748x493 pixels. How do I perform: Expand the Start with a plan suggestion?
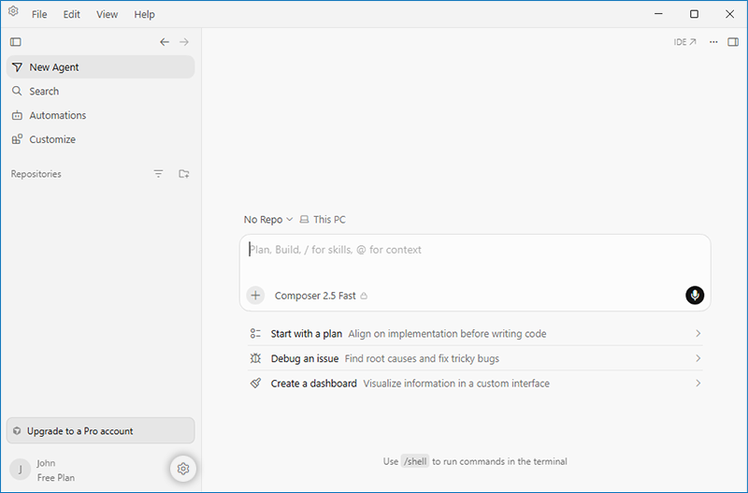[x=475, y=334]
